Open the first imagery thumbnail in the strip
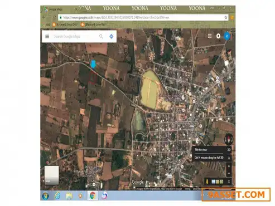The image size is (275, 206). click(213, 182)
